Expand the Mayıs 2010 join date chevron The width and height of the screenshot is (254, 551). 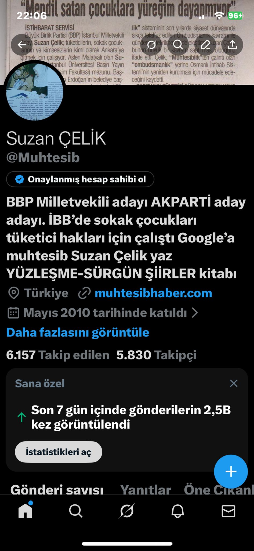point(195,313)
